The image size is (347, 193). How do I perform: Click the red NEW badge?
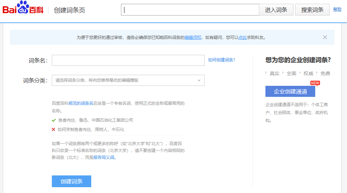315,83
